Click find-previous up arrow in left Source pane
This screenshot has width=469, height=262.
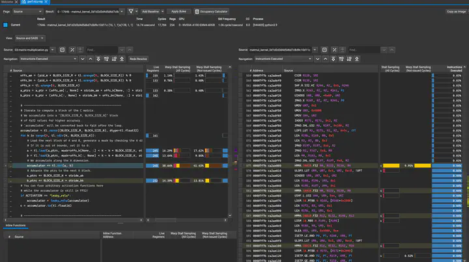[130, 50]
